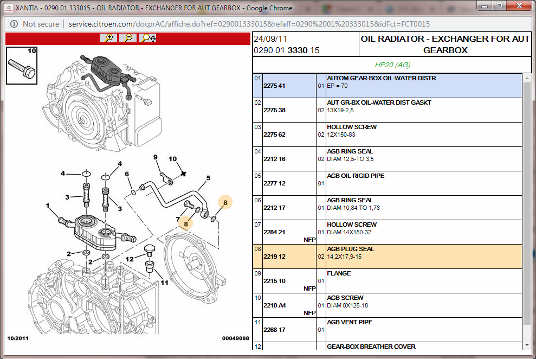Image resolution: width=536 pixels, height=359 pixels.
Task: Click NFP marker in row 07
Action: (309, 240)
